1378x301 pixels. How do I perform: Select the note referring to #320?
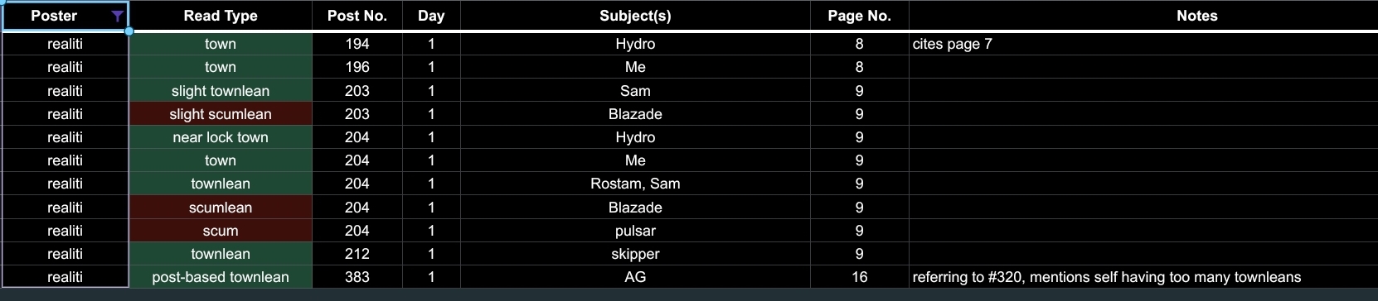click(1143, 277)
